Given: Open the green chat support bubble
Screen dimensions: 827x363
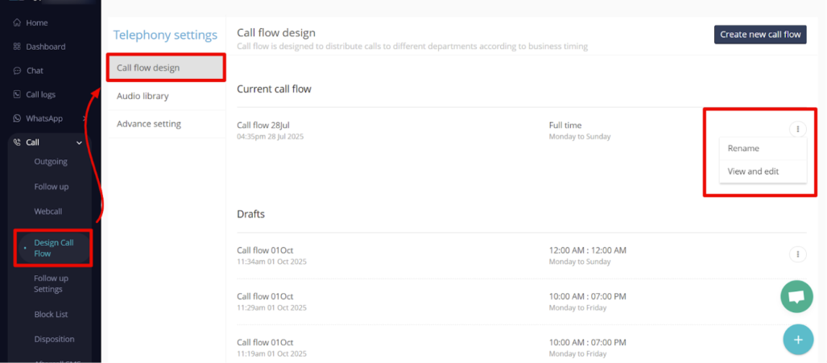Looking at the screenshot, I should [x=796, y=297].
